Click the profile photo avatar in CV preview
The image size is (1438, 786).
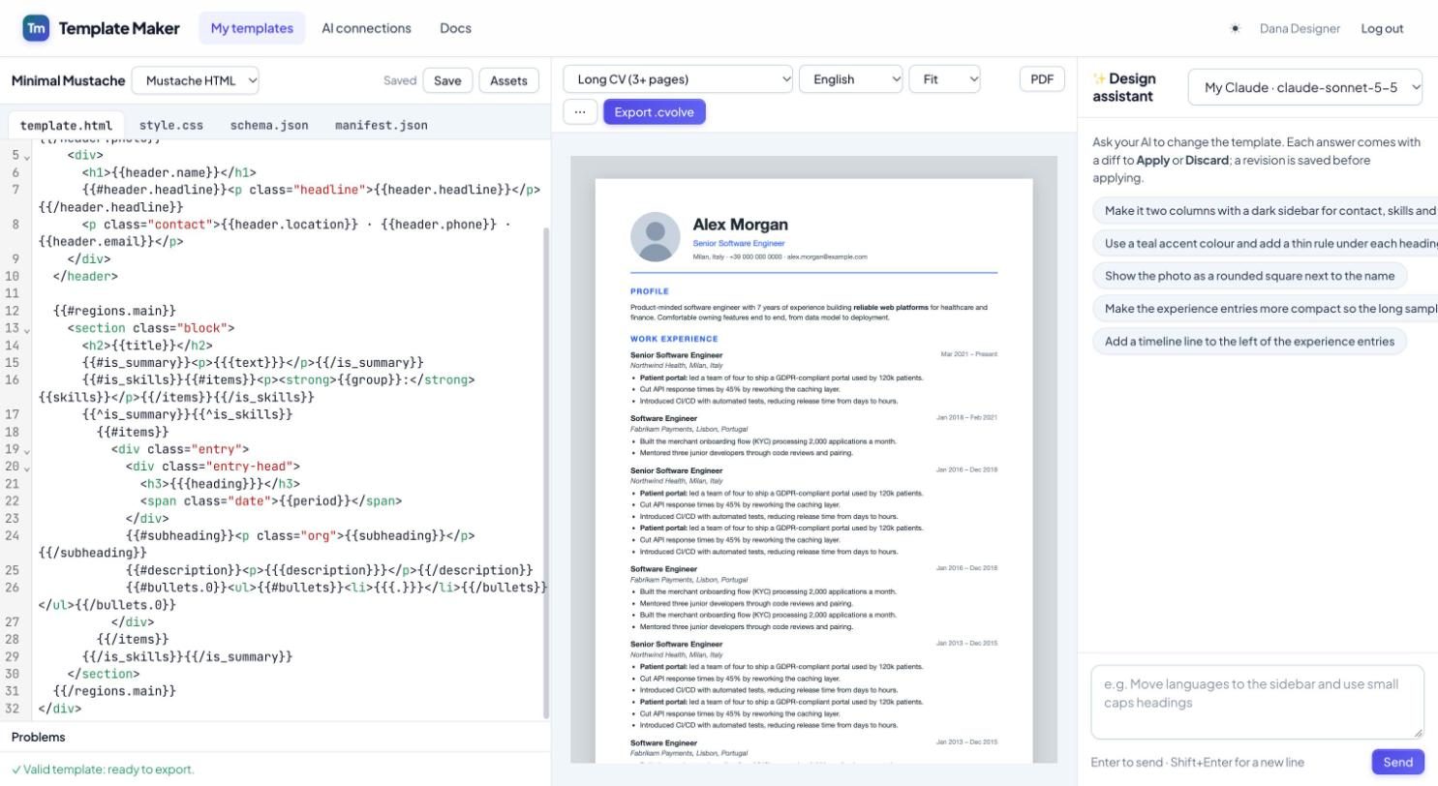[x=656, y=236]
